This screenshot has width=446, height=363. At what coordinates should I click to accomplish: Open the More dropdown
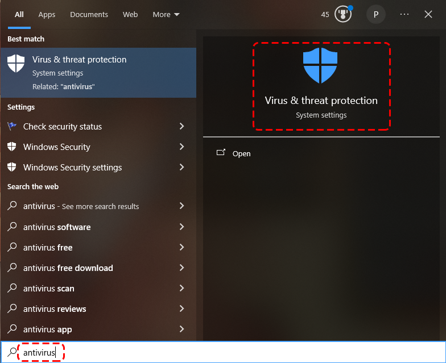pos(166,15)
